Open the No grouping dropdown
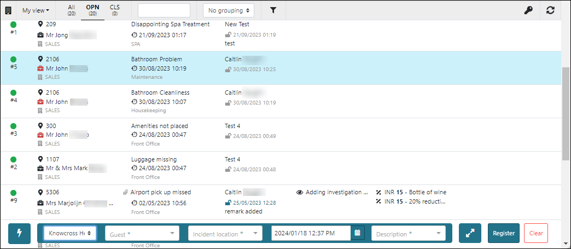571x249 pixels. [229, 10]
